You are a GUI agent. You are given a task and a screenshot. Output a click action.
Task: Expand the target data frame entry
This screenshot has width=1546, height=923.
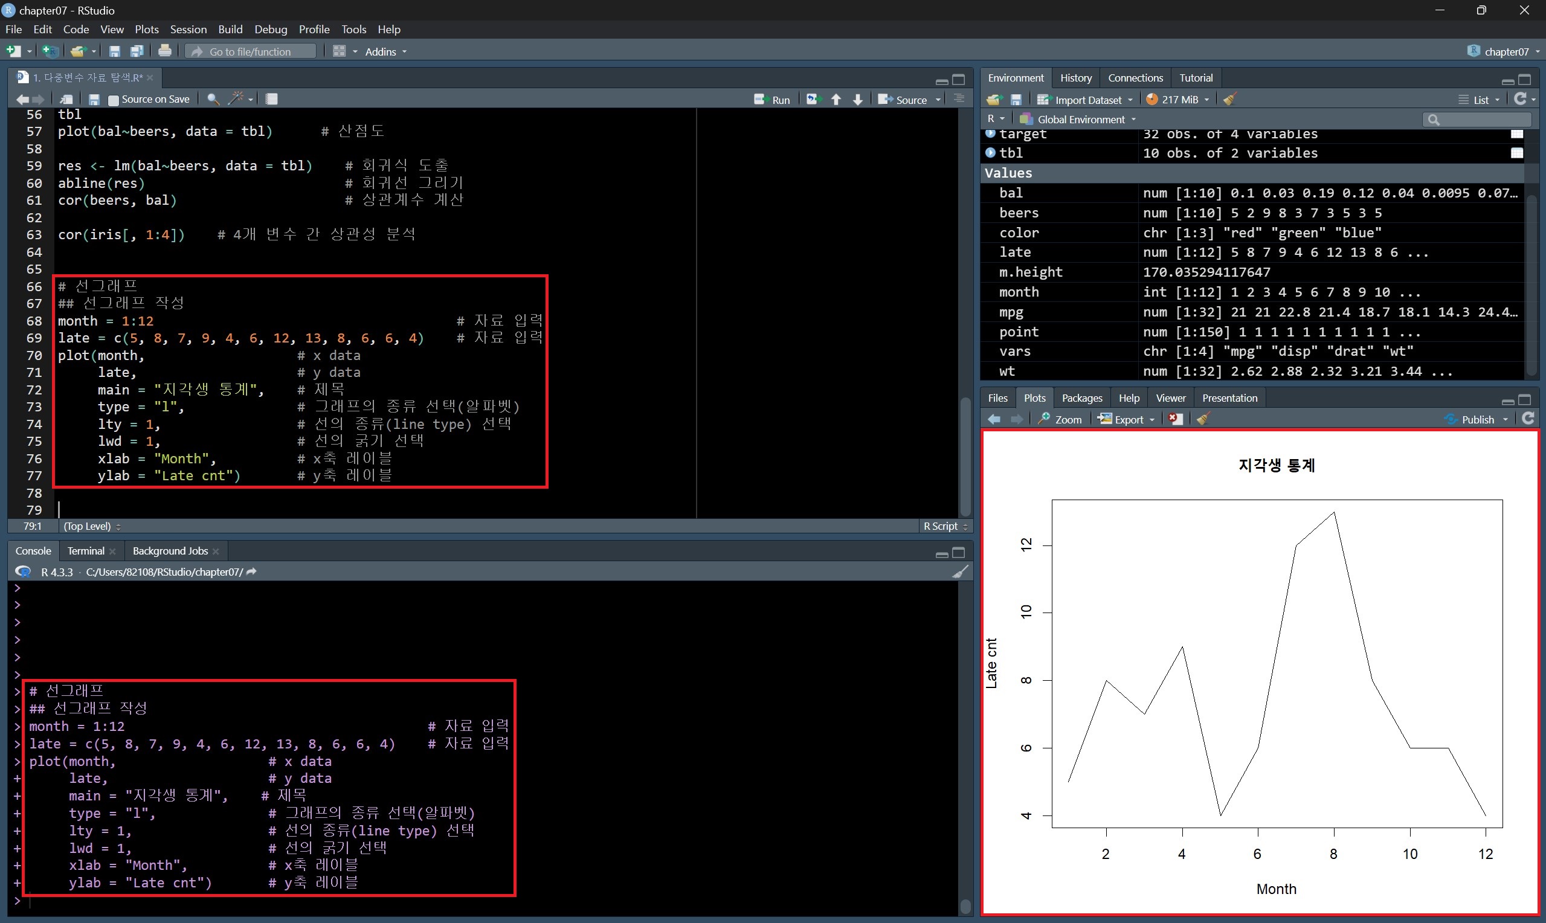click(x=991, y=133)
